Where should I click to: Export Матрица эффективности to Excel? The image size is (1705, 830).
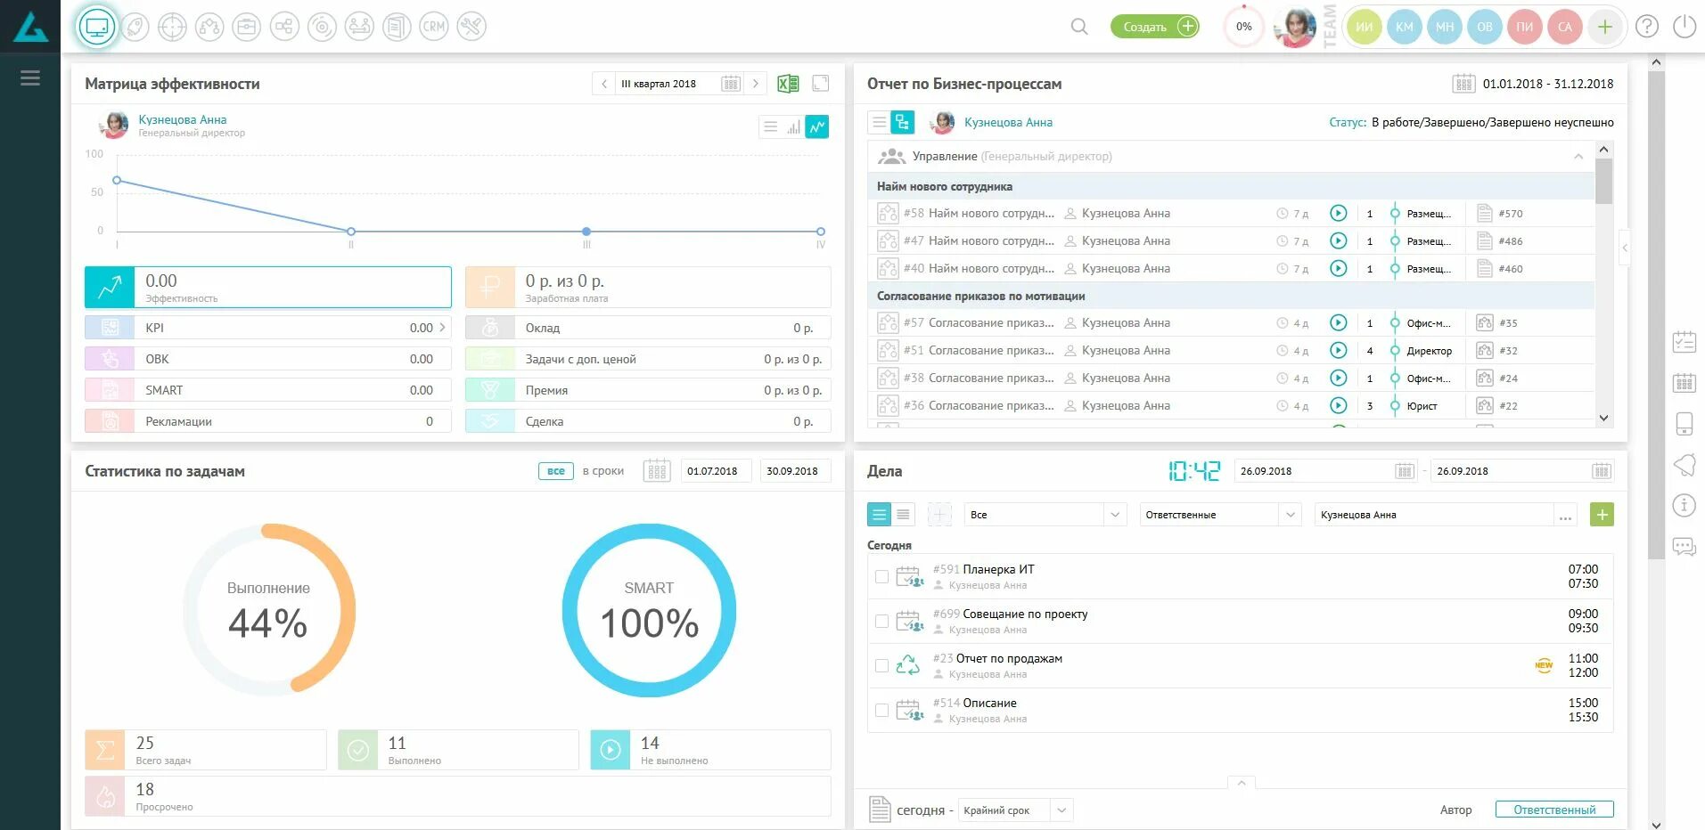coord(787,83)
